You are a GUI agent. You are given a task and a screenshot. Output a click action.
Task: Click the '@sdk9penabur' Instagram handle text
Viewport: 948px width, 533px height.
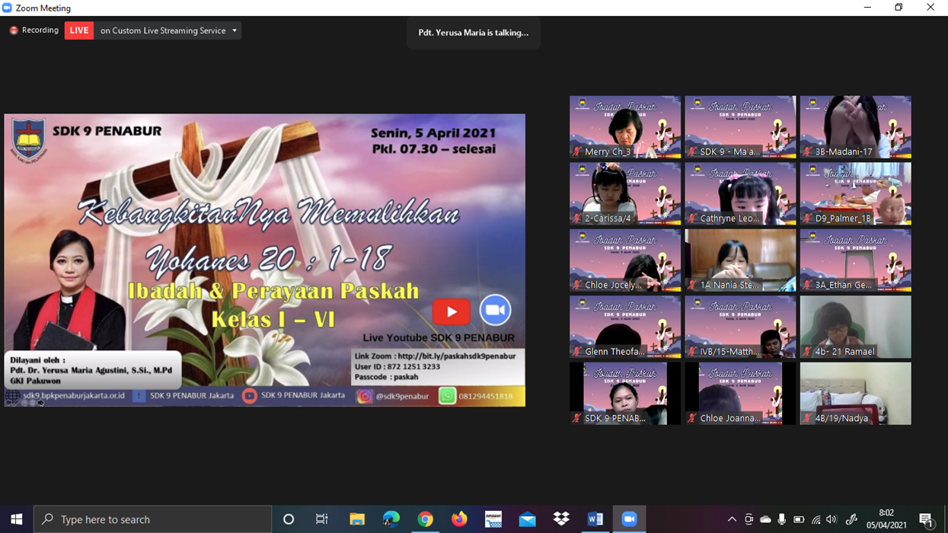[x=402, y=396]
